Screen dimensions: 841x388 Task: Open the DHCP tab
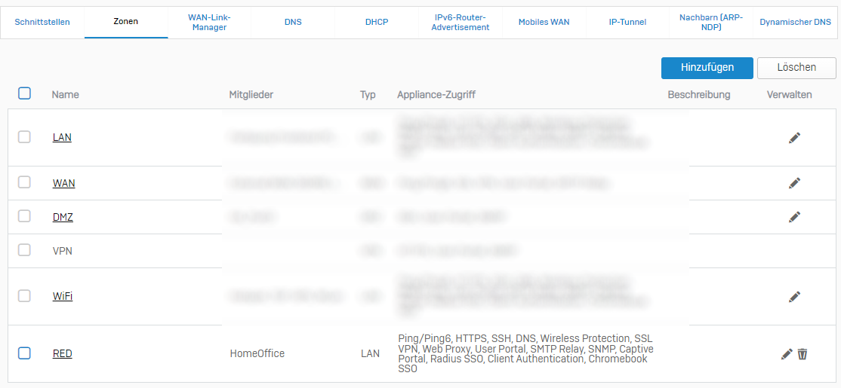tap(377, 23)
